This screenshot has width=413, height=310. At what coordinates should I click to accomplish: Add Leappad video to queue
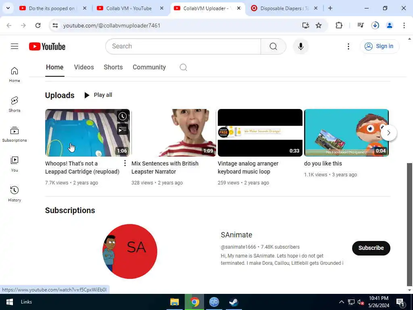pyautogui.click(x=123, y=130)
